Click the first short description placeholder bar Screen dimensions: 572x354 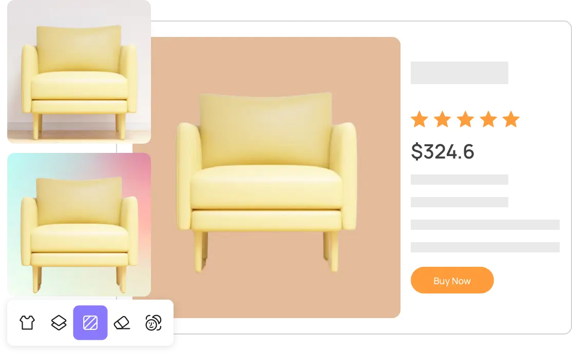tap(460, 180)
